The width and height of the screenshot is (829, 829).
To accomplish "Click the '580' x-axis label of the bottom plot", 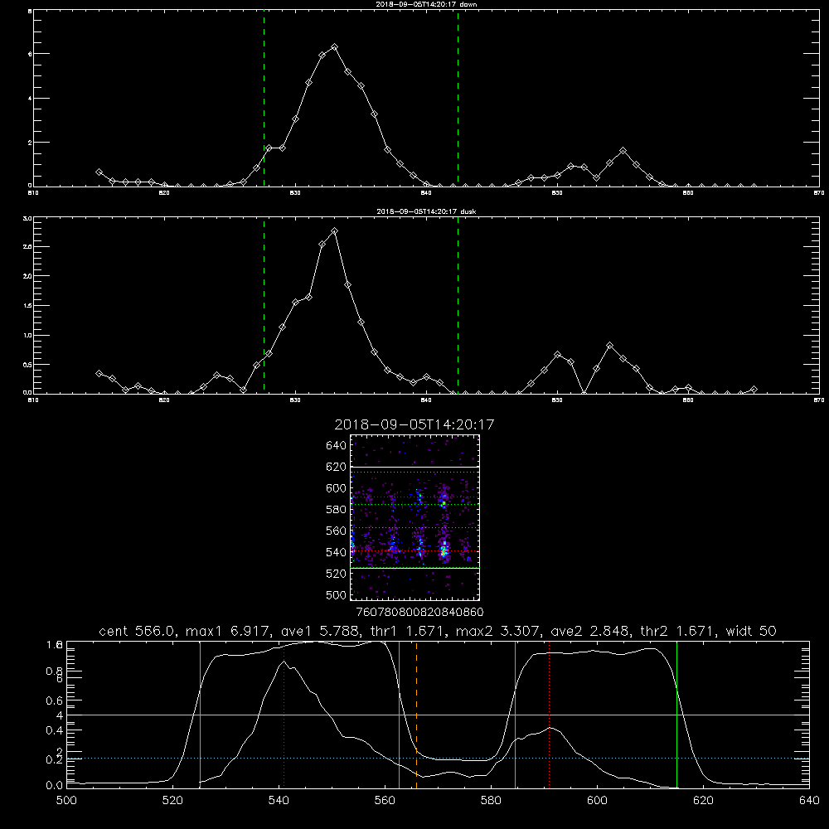I will 491,801.
